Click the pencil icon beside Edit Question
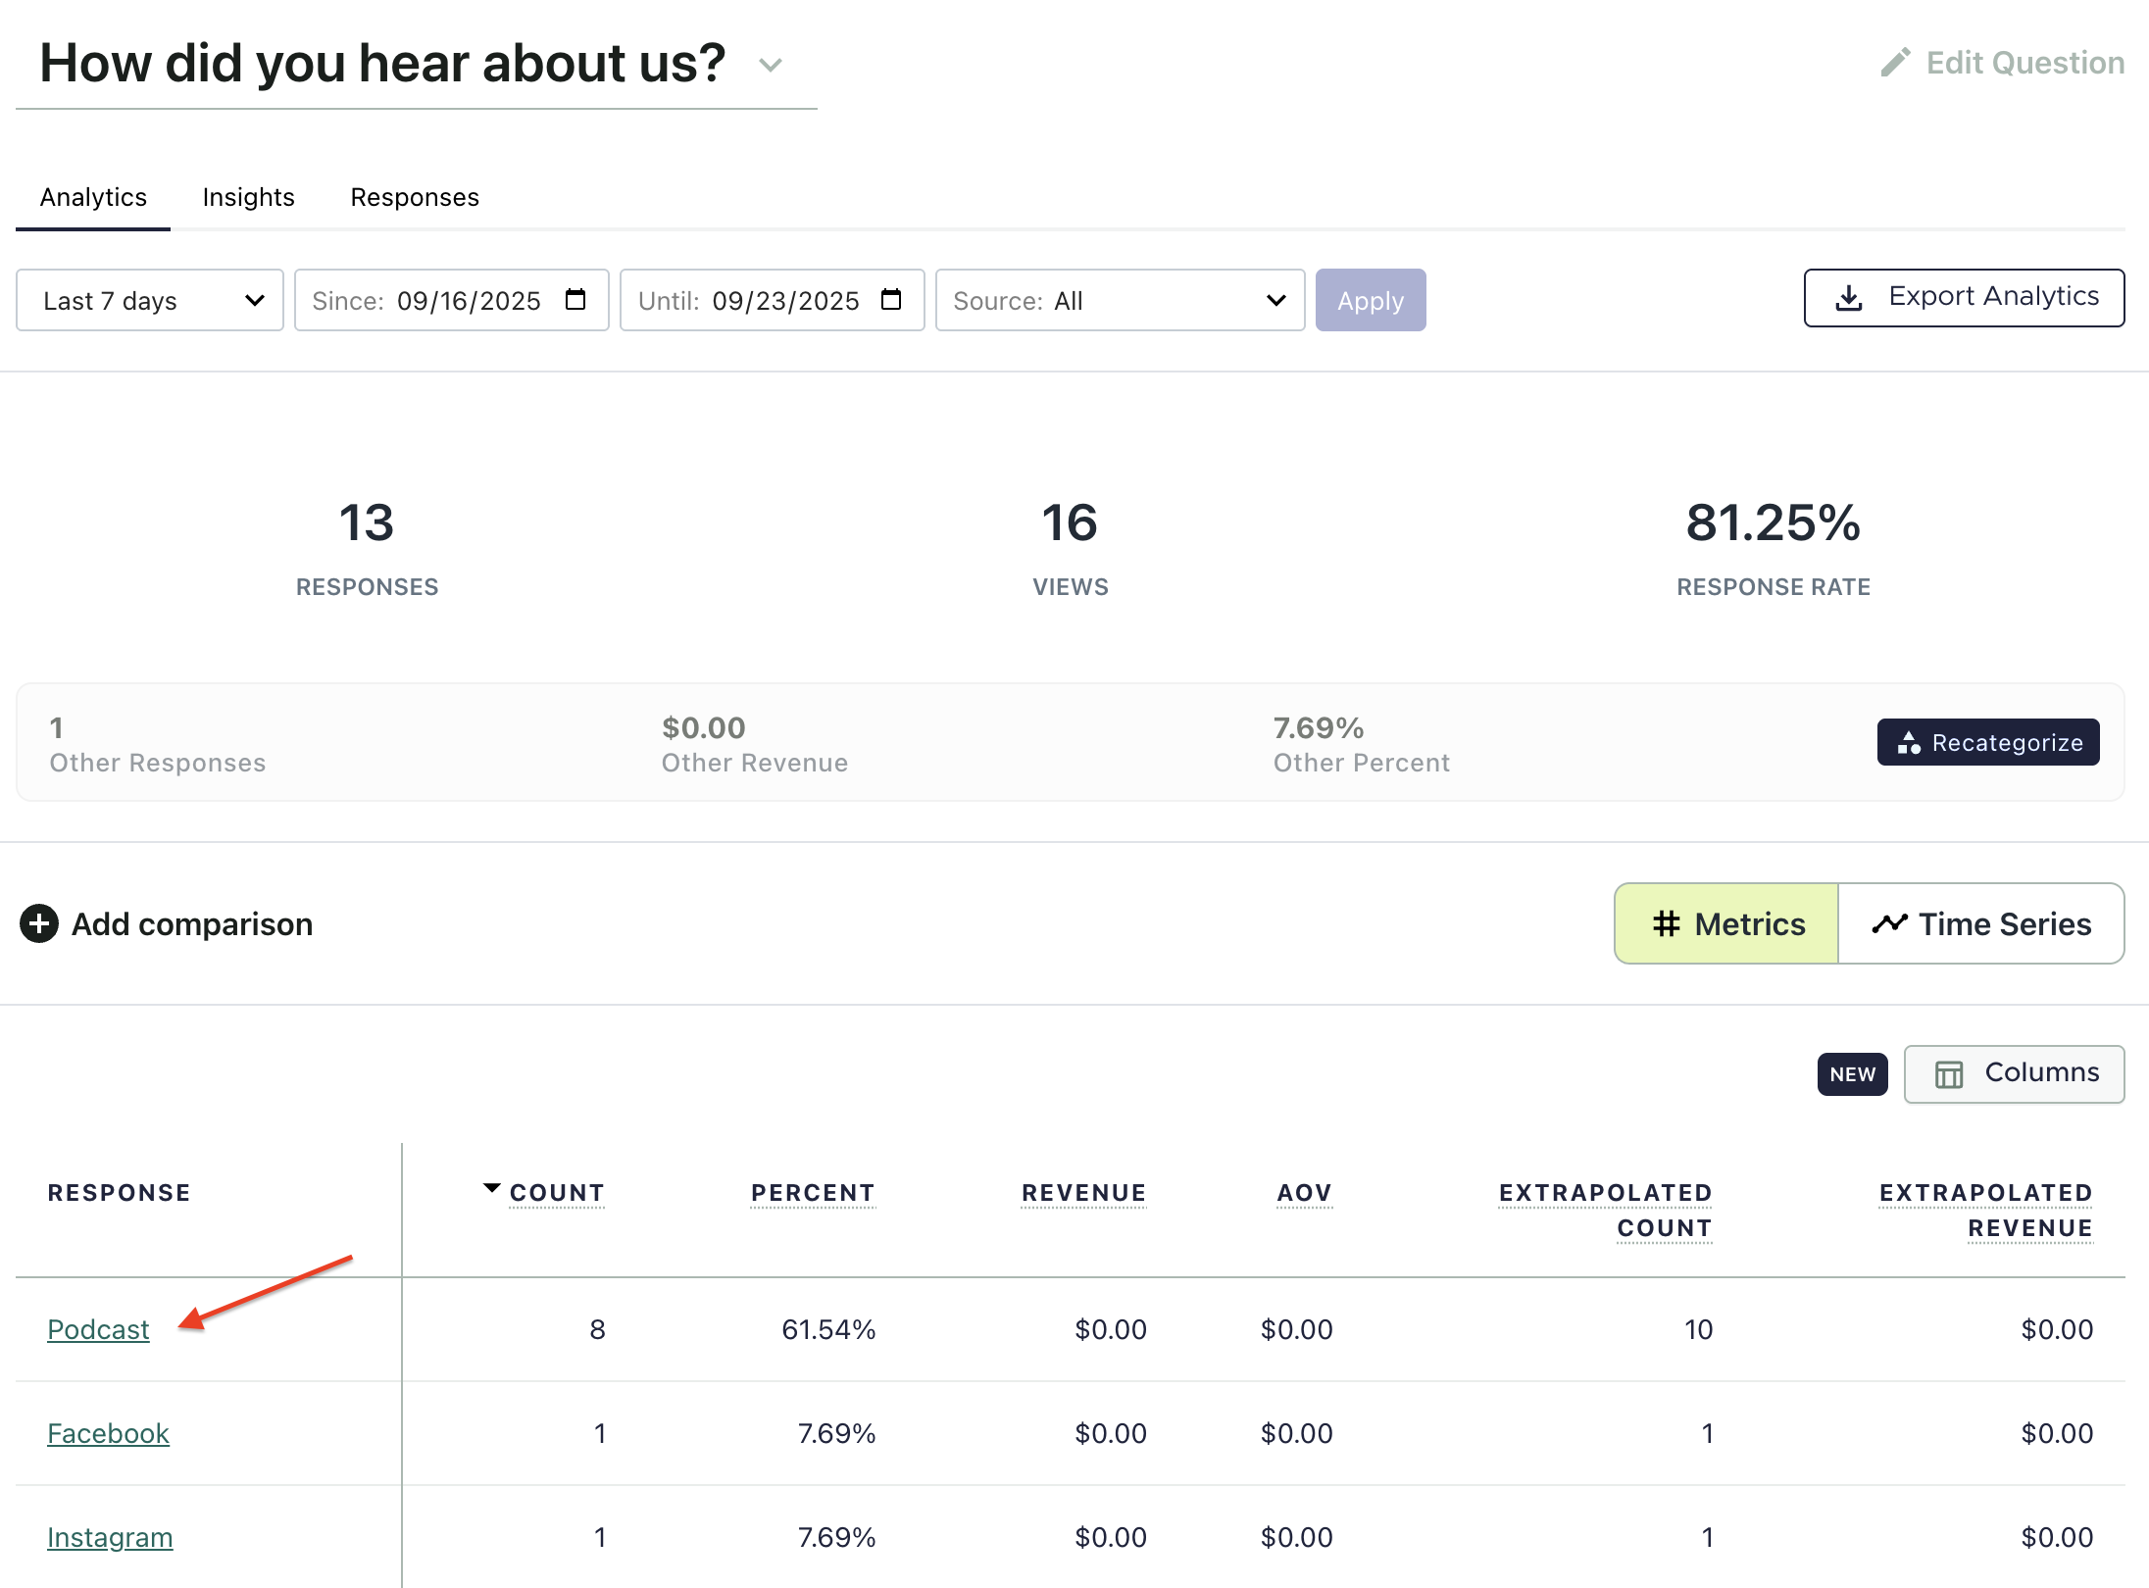 (x=1895, y=63)
